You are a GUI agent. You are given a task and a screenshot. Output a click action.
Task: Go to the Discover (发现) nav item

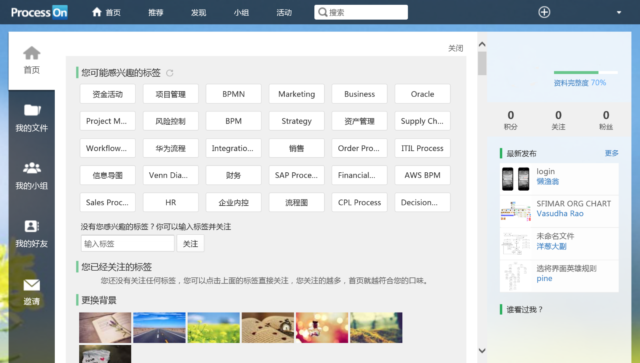click(x=198, y=12)
